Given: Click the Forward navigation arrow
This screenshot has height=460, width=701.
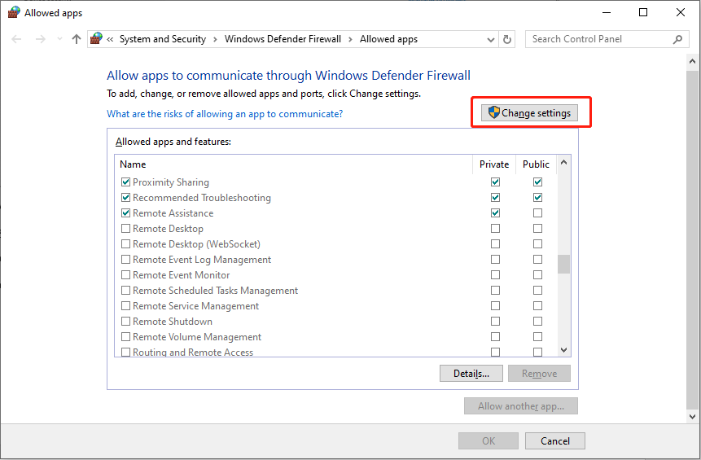Looking at the screenshot, I should coord(40,39).
